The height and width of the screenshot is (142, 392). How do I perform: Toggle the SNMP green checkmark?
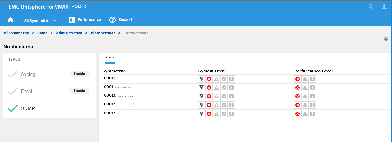(13, 108)
